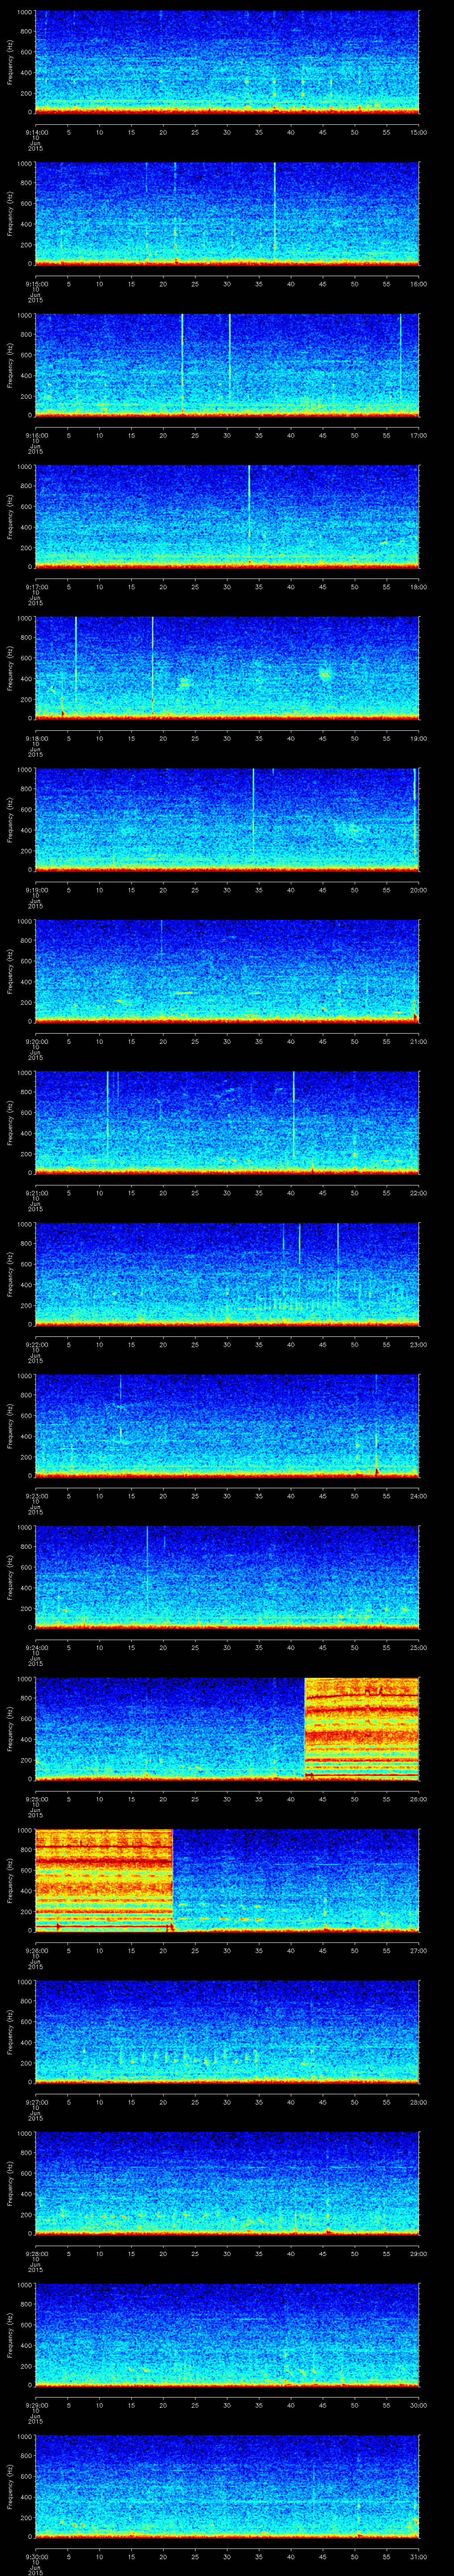The image size is (454, 2576).
Task: Select the spectrogram panel starting at 9:14:00
Action: pyautogui.click(x=227, y=62)
